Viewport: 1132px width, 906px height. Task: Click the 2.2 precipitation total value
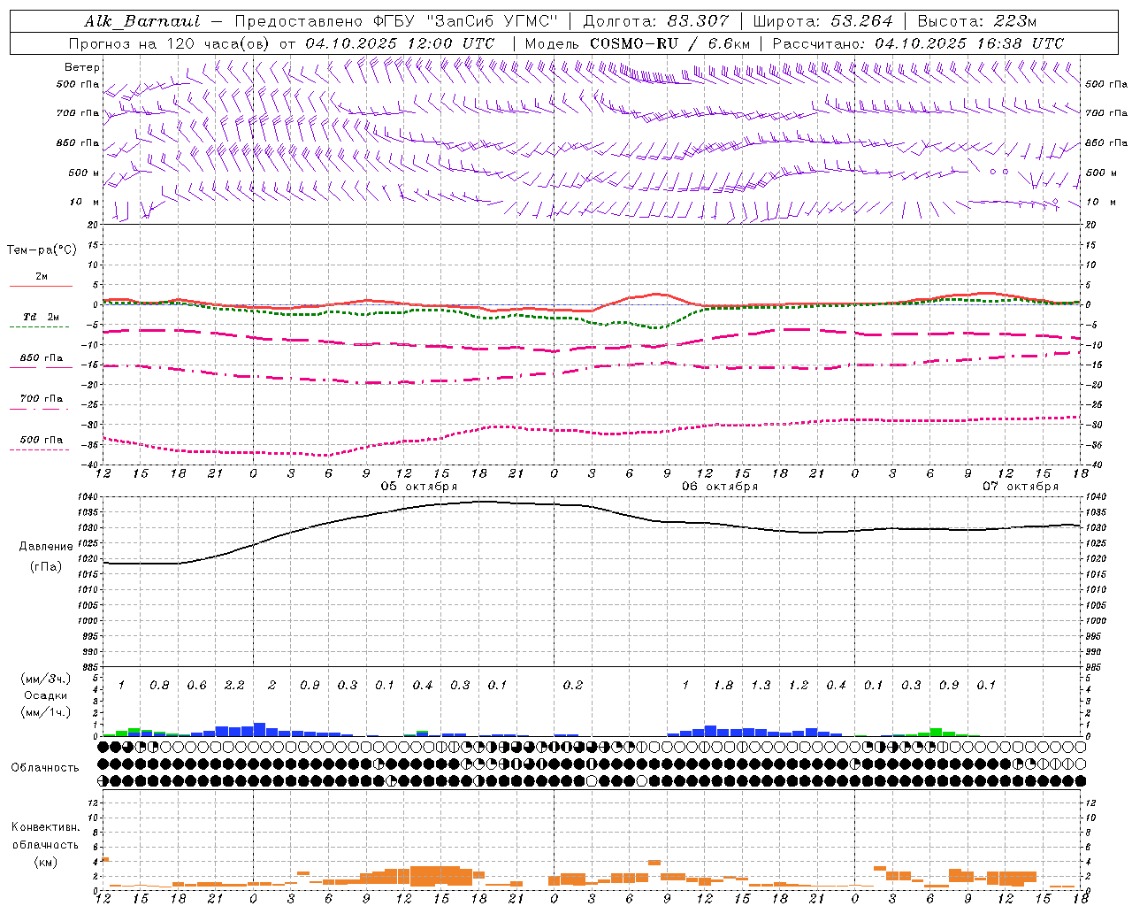tap(234, 686)
